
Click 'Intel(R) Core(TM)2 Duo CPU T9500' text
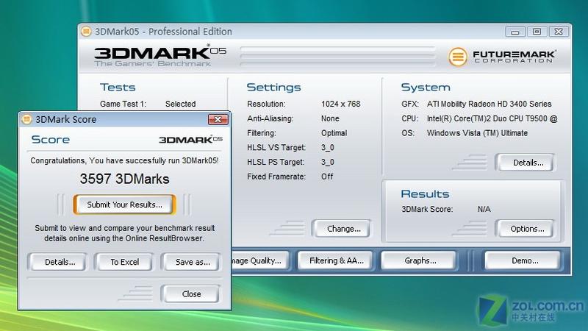point(487,118)
